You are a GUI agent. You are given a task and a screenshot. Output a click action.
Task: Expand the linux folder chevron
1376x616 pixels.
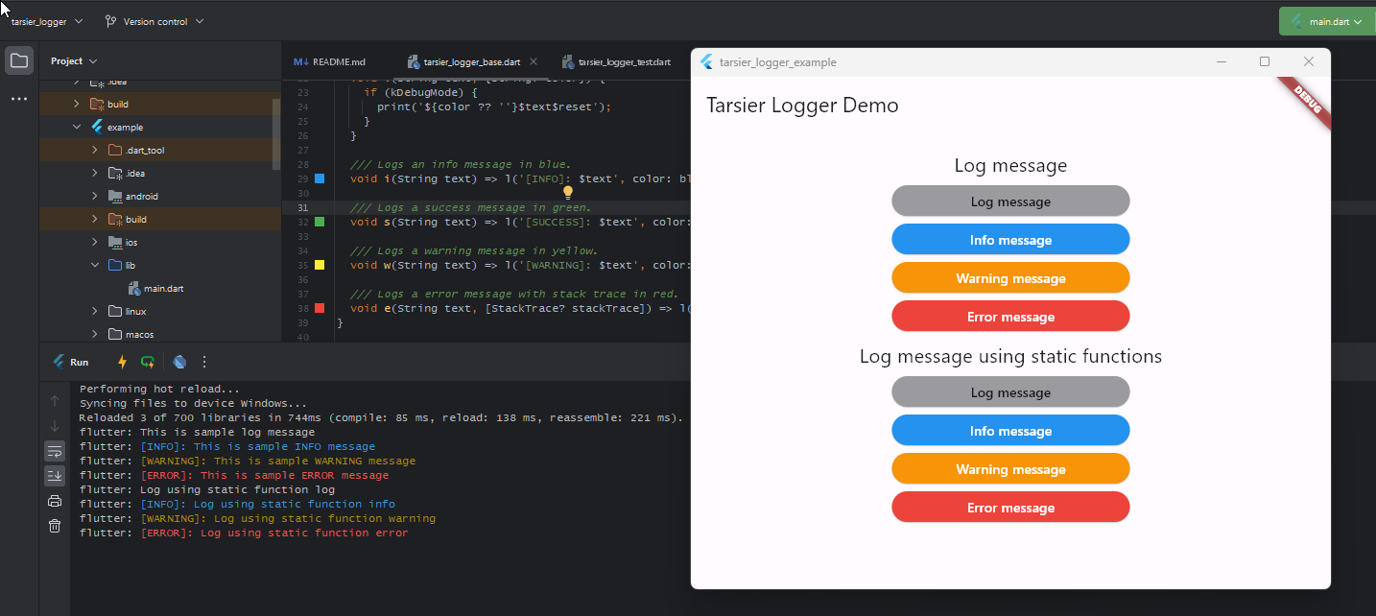94,311
